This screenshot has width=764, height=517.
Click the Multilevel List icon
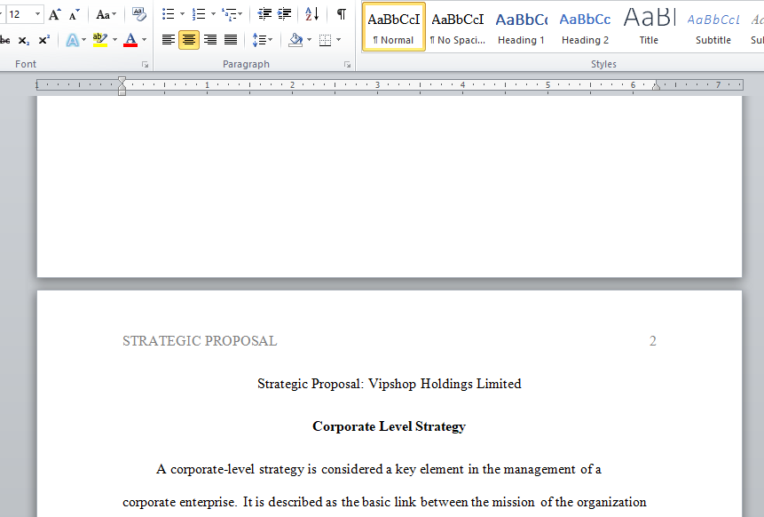pos(228,14)
